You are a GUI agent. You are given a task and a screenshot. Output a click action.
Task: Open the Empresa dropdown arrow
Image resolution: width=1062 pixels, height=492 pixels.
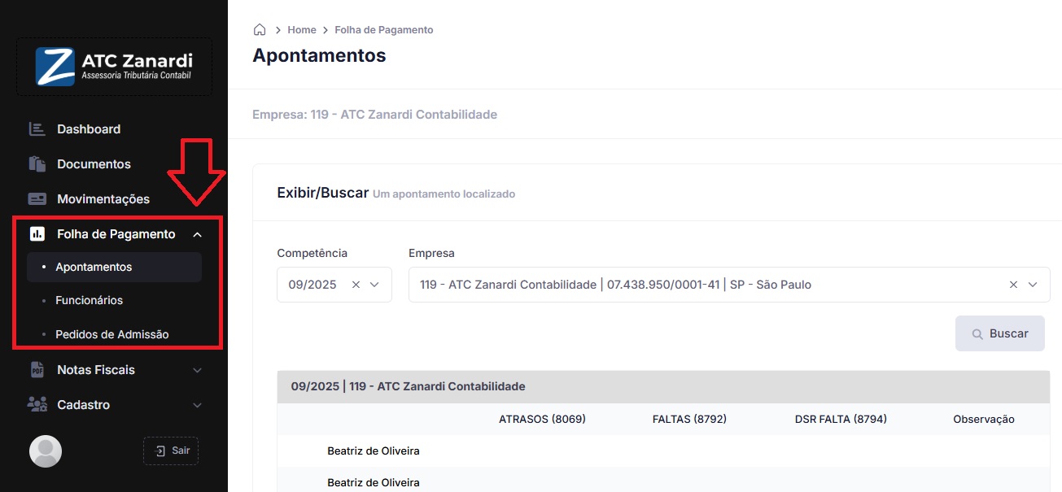1033,285
